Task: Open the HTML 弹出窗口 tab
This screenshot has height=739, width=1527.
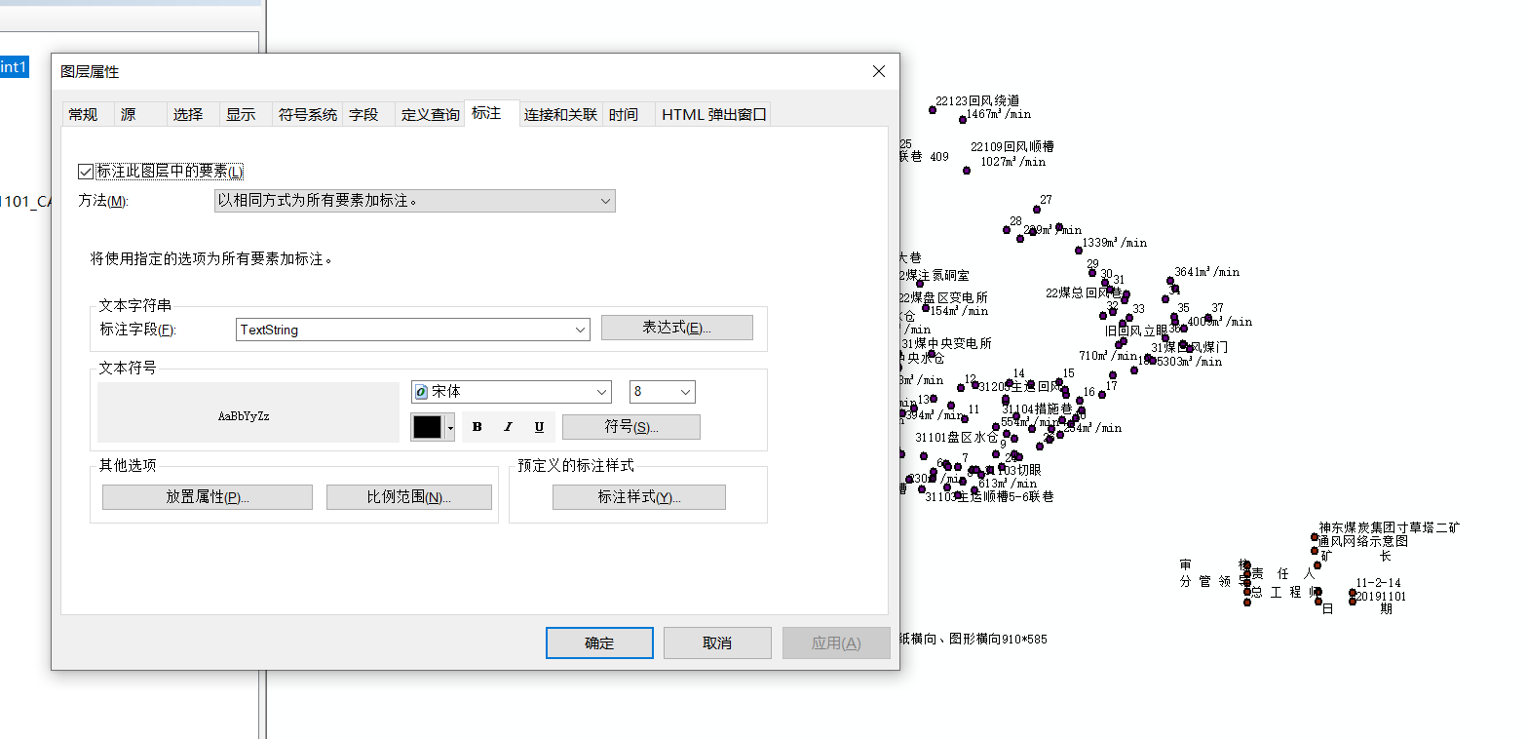Action: tap(712, 114)
